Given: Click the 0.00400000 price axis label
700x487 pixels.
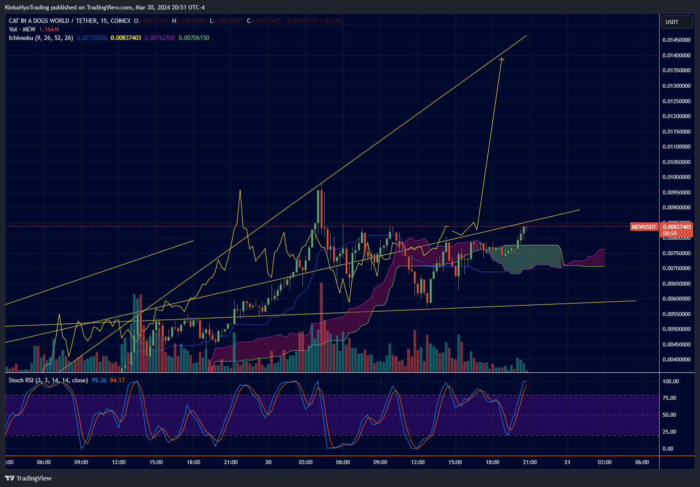Looking at the screenshot, I should click(x=677, y=359).
